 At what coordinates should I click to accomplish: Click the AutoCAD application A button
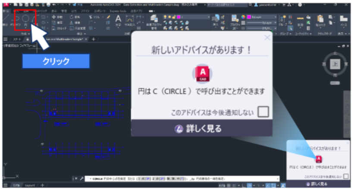click(x=6, y=4)
